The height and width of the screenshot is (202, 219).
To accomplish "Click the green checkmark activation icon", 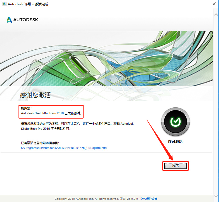I will [x=176, y=122].
